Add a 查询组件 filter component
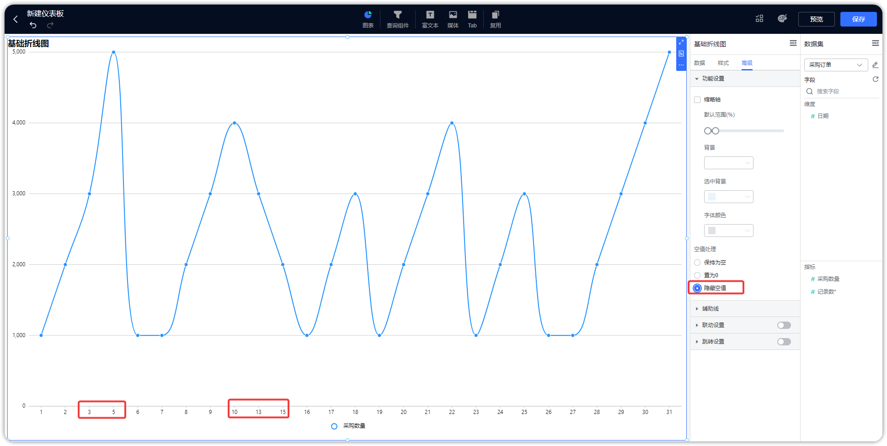The height and width of the screenshot is (446, 887). click(398, 19)
